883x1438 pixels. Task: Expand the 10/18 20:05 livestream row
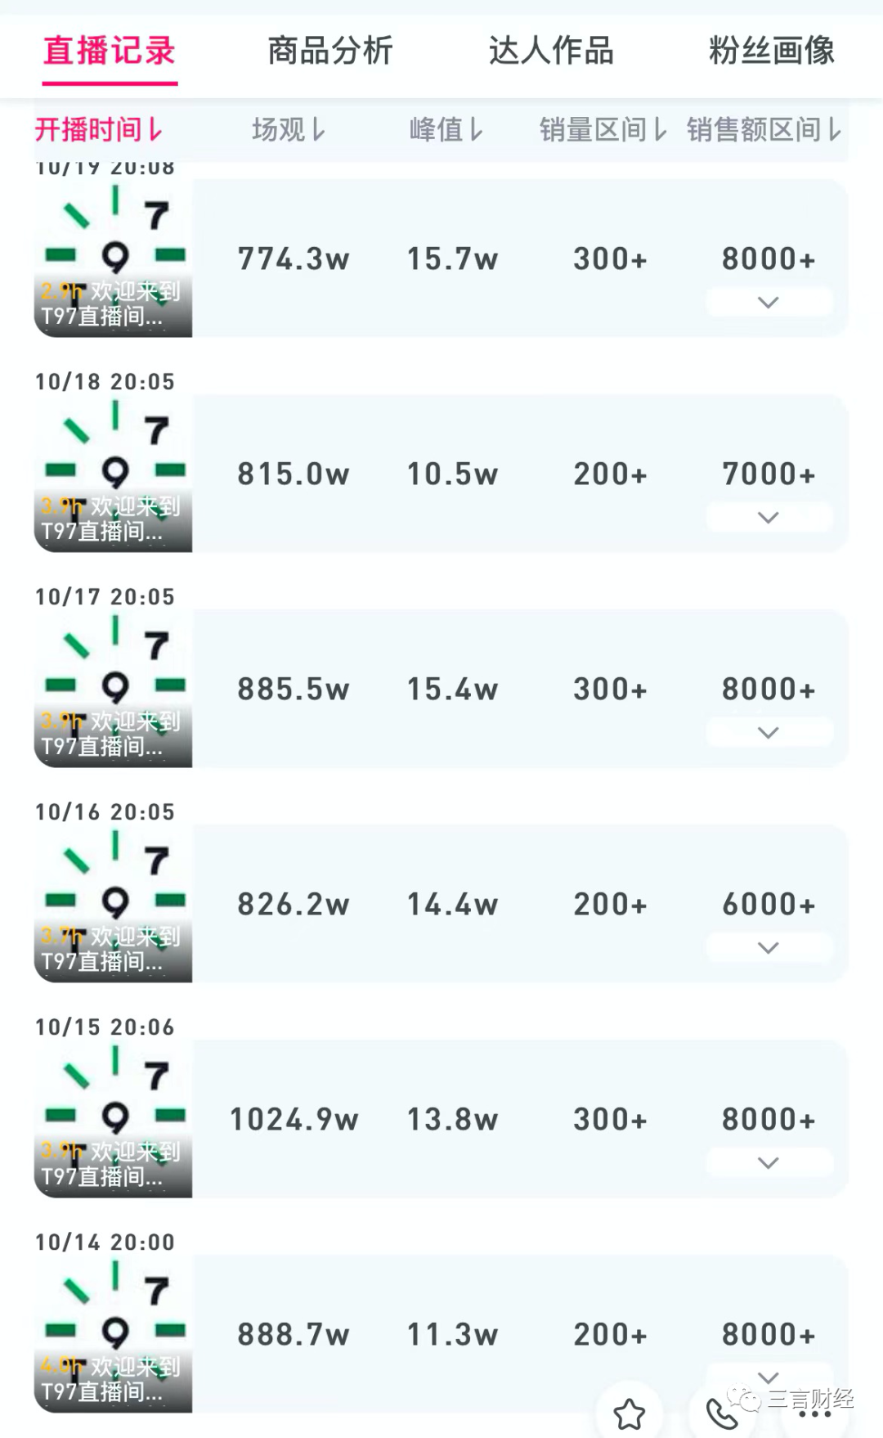point(769,517)
